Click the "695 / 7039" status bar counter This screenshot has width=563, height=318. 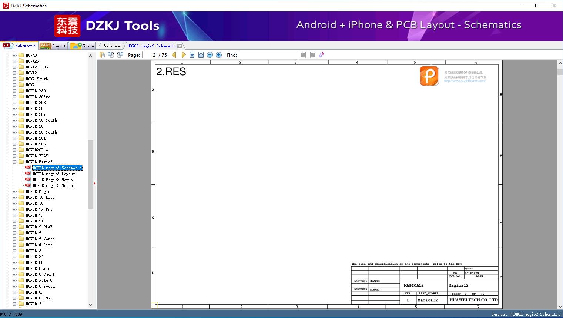(11, 314)
